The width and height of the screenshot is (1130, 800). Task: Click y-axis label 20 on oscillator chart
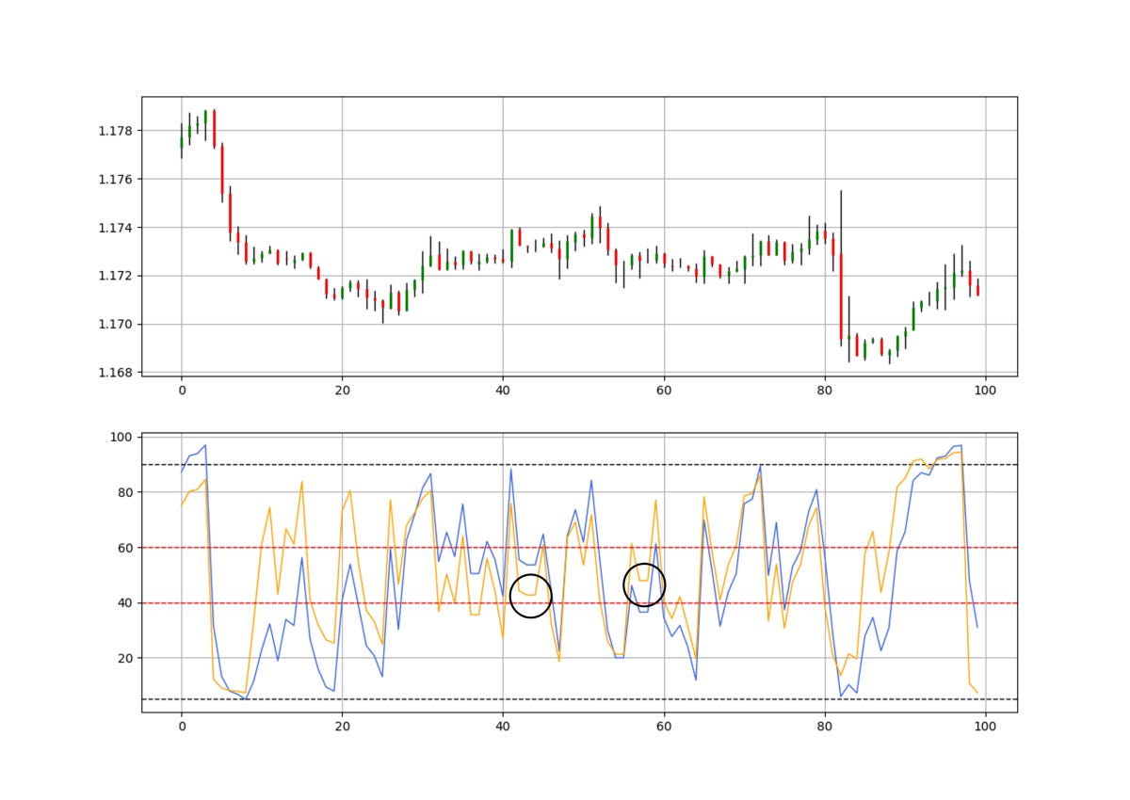[x=126, y=658]
